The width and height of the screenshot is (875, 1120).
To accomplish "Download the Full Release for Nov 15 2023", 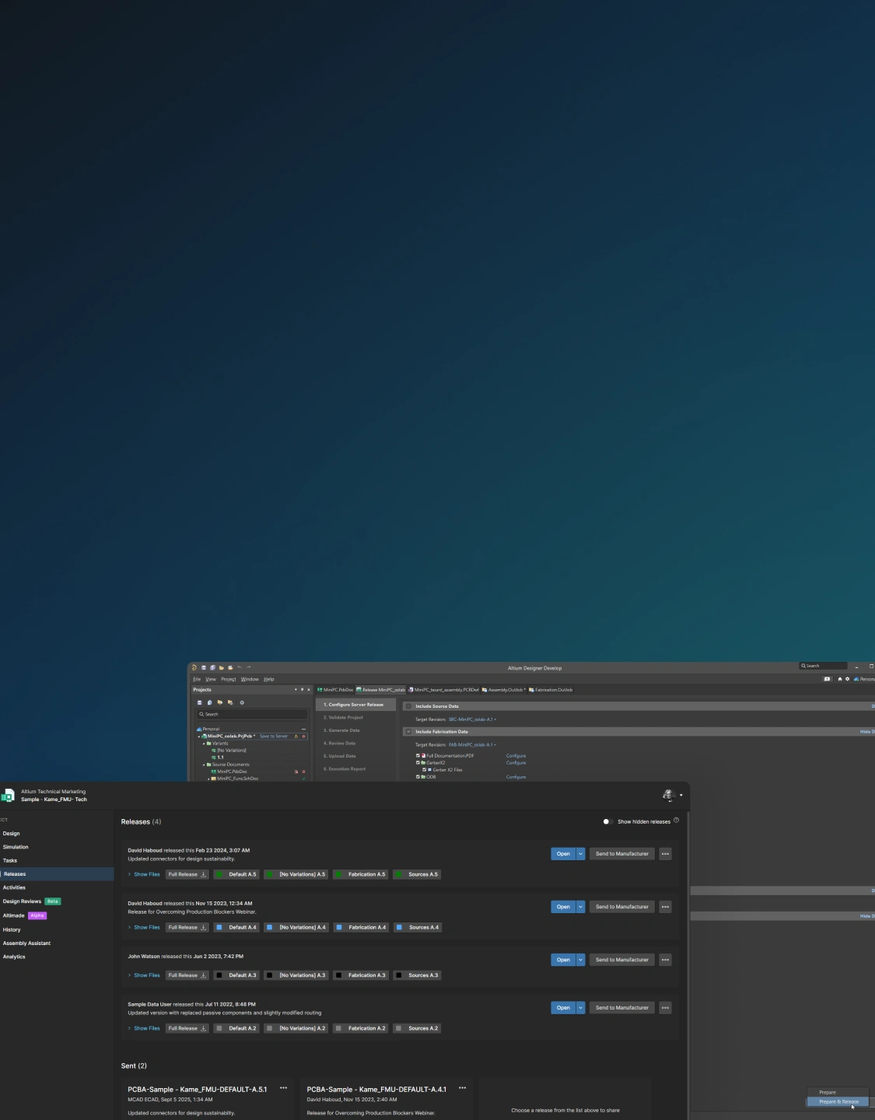I will 204,927.
